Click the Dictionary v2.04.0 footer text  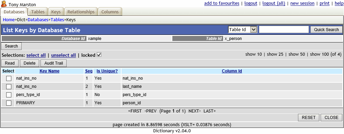172,131
